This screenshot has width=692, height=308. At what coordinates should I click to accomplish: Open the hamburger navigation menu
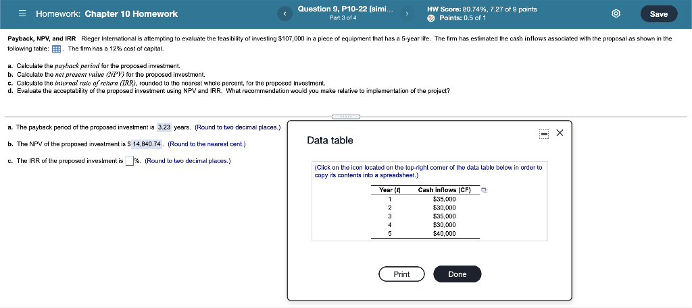(x=22, y=14)
